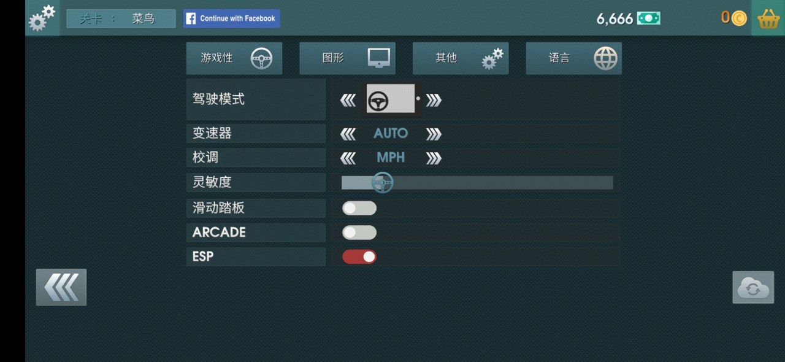Switch to the 图形 graphics tab
Image resolution: width=785 pixels, height=362 pixels.
(x=347, y=58)
